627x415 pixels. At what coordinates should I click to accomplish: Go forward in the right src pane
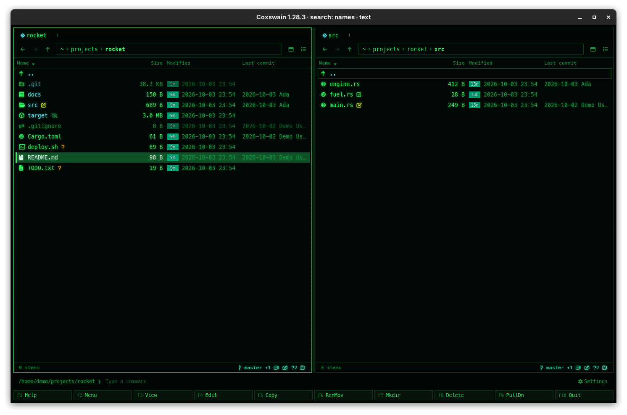tap(337, 50)
